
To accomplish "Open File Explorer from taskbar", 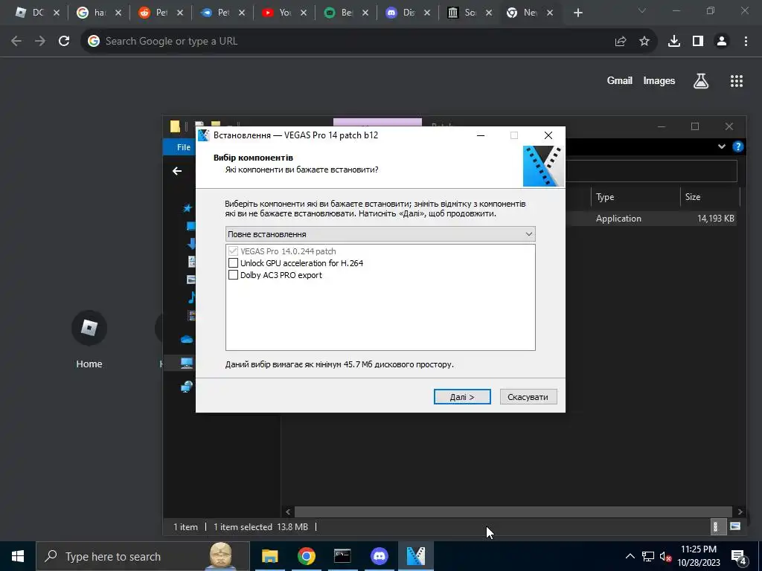I will coord(269,556).
